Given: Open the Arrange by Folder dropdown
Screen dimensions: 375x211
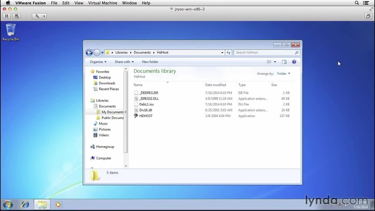Looking at the screenshot, I should (x=283, y=74).
